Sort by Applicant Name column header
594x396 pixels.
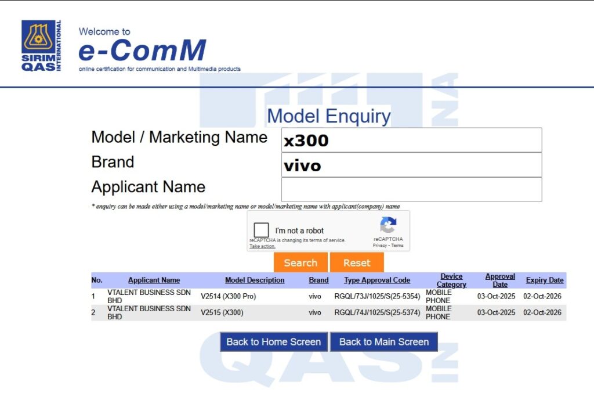point(154,280)
